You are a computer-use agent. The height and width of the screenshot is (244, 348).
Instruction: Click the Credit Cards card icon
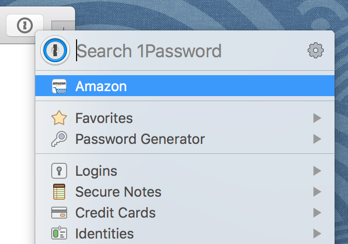[x=59, y=213]
